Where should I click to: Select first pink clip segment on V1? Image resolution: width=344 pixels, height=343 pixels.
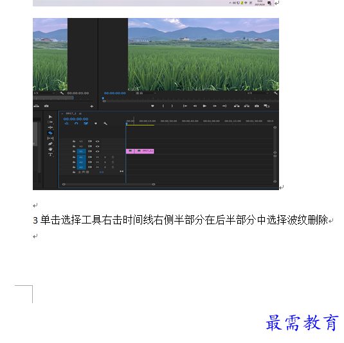tap(130, 151)
